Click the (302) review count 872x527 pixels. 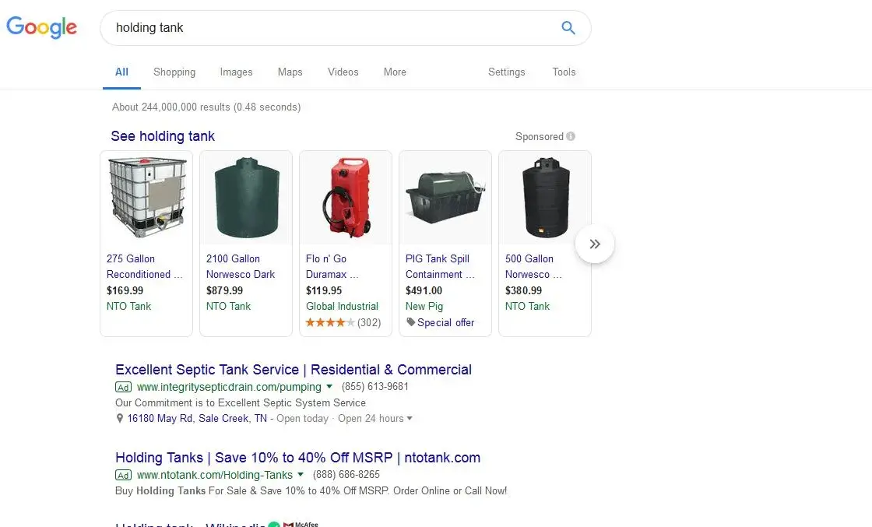click(x=369, y=322)
